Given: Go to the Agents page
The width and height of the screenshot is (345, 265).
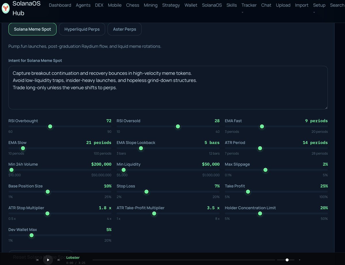Looking at the screenshot, I should coord(83,5).
